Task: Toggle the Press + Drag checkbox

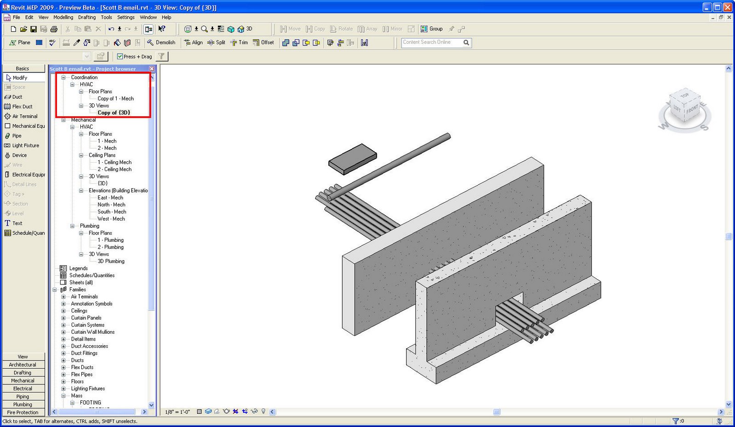Action: click(120, 57)
